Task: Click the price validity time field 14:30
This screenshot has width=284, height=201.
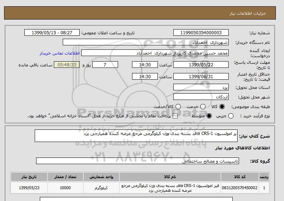Action: coord(145,76)
